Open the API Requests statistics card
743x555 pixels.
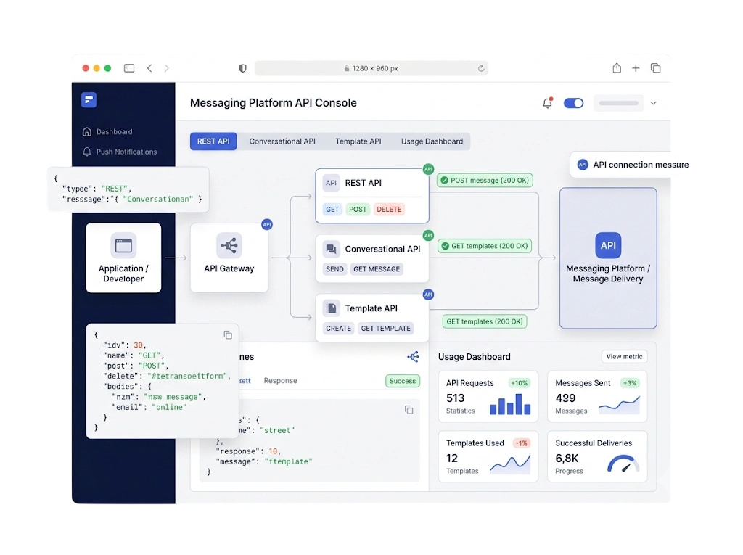pos(488,396)
